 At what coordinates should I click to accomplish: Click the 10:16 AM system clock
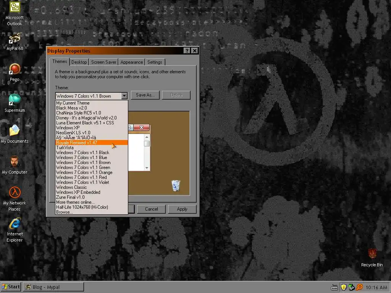[x=376, y=287]
